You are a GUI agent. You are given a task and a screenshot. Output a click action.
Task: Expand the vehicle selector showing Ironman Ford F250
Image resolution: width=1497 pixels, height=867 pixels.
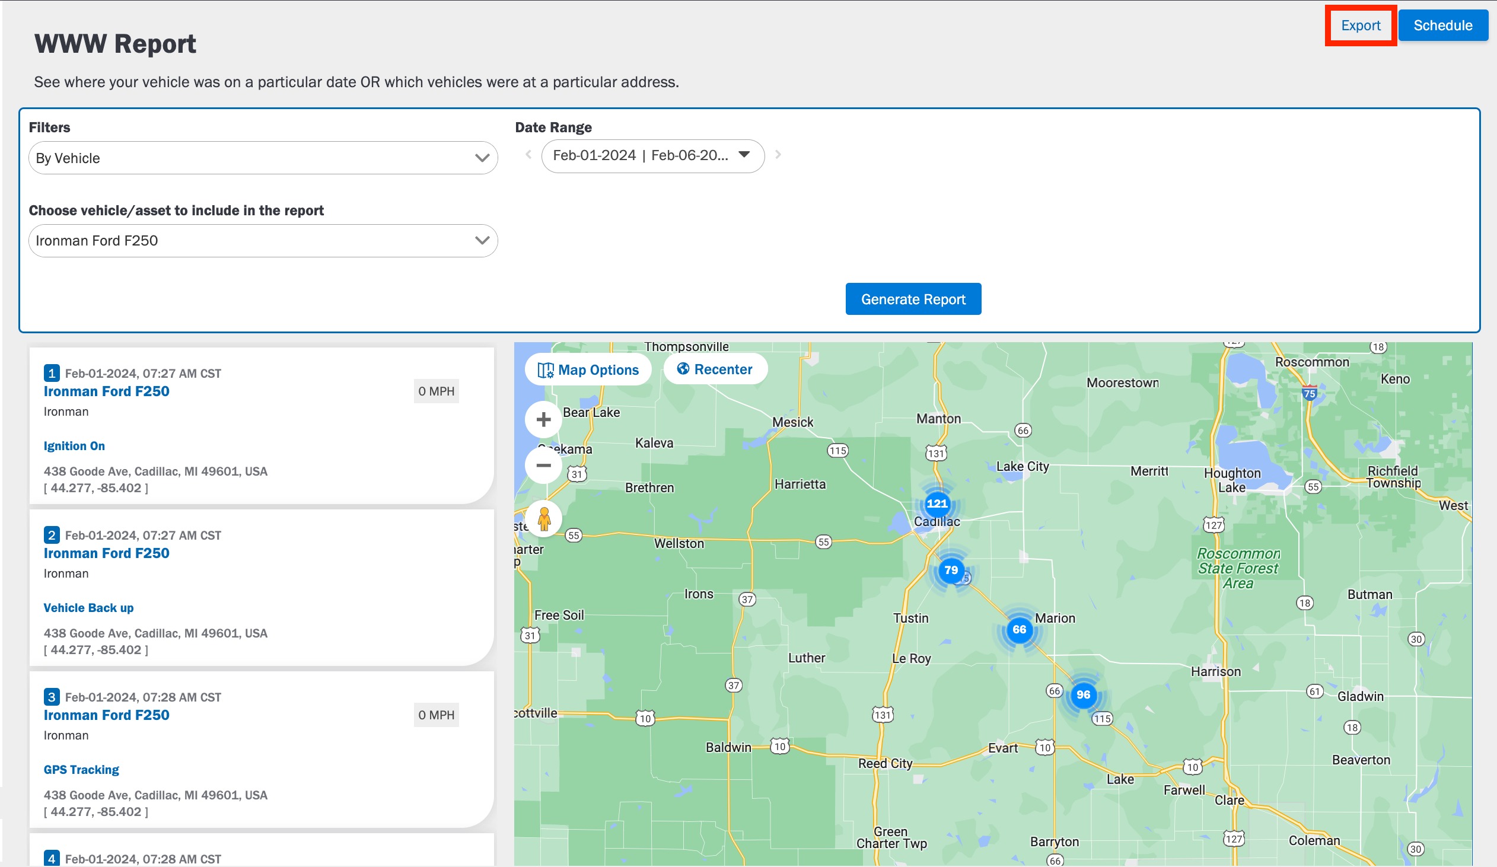click(x=263, y=241)
